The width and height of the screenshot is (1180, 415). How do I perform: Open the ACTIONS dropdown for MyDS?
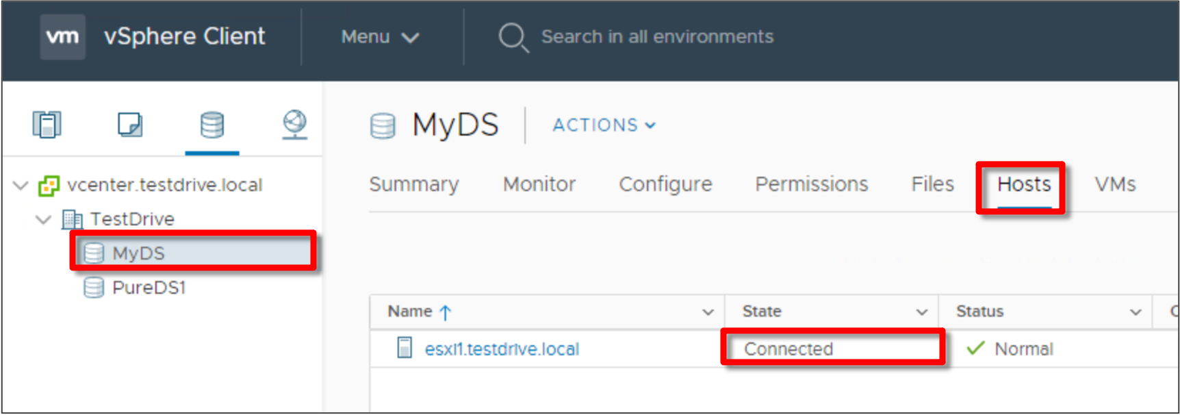tap(604, 125)
